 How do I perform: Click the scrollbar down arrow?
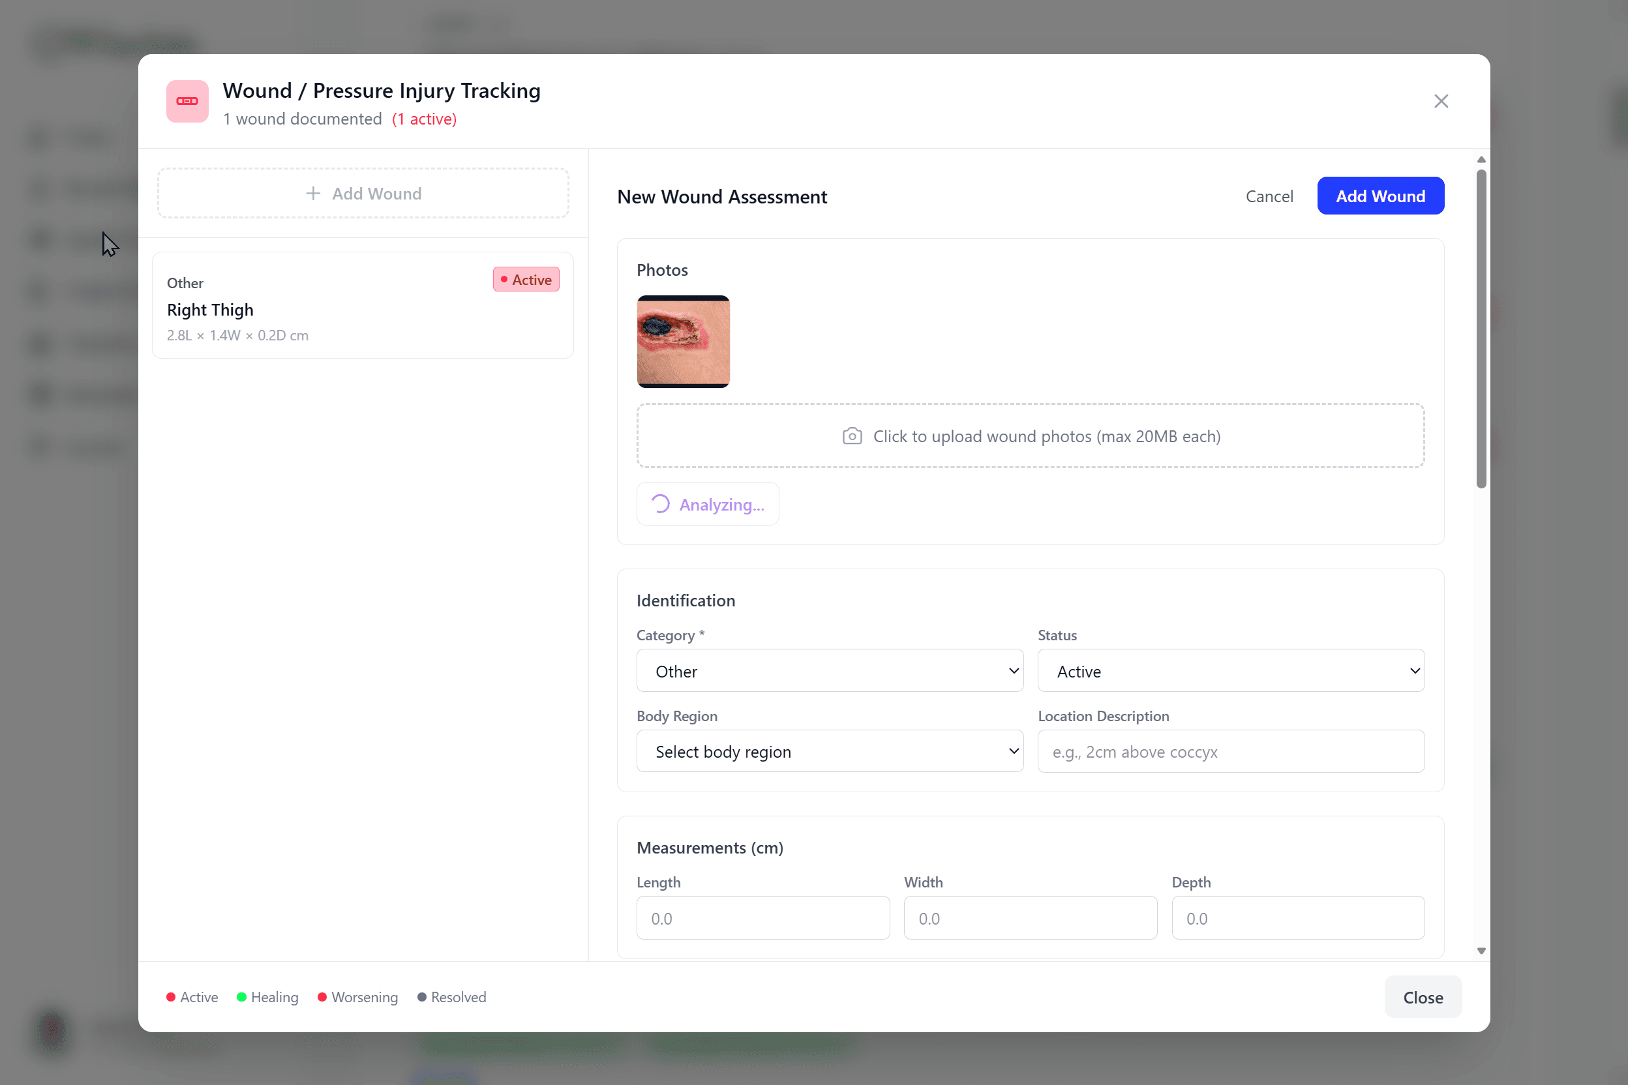(x=1481, y=949)
